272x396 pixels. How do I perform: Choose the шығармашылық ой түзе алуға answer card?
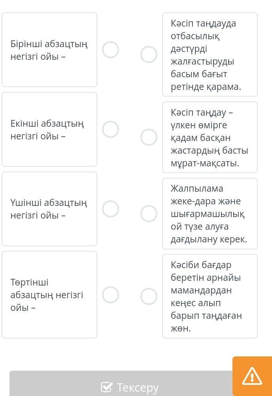[210, 214]
